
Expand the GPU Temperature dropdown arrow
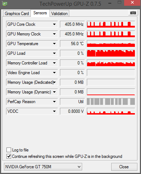pyautogui.click(x=54, y=44)
